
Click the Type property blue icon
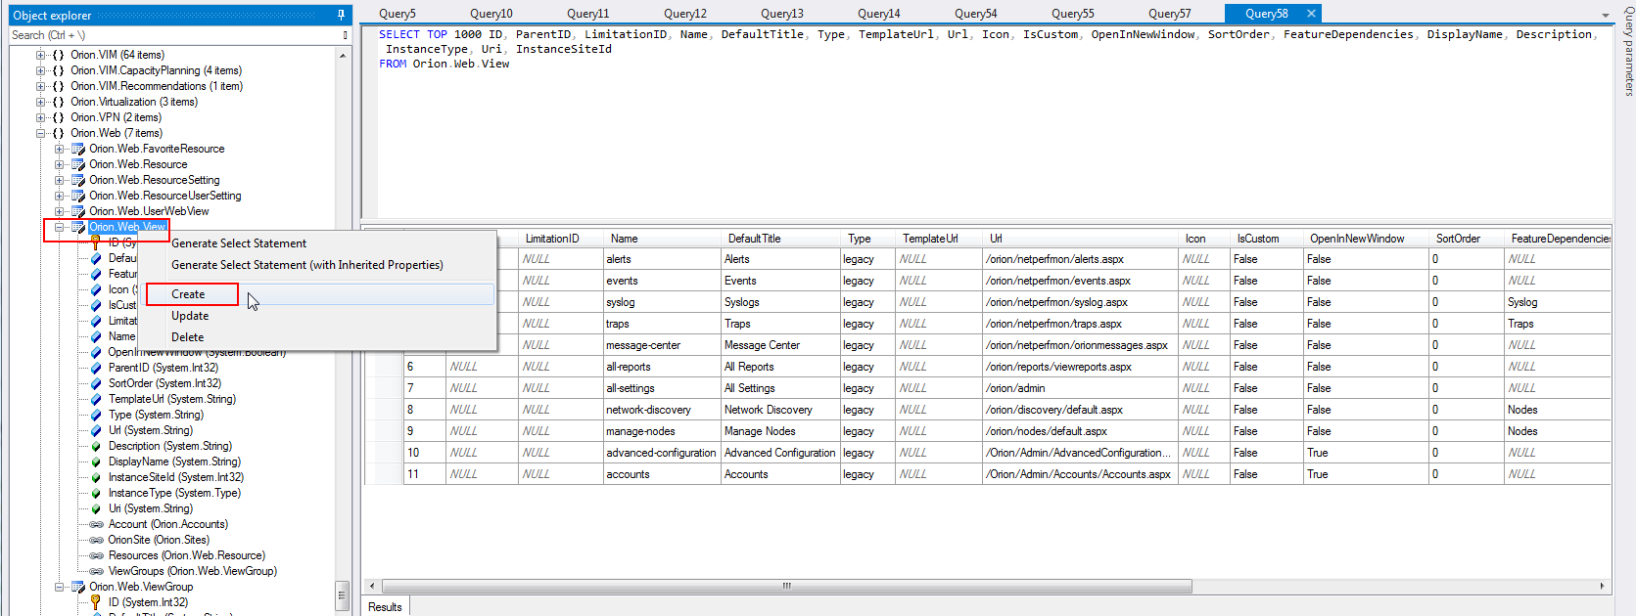pos(96,415)
